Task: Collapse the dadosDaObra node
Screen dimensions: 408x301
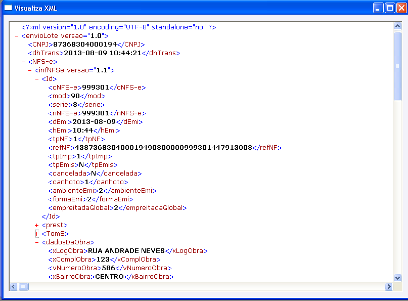Action: [x=37, y=243]
